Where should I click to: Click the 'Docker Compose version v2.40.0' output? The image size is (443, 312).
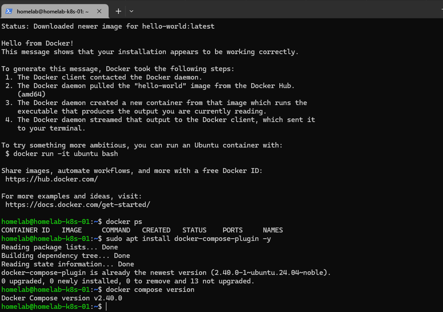pyautogui.click(x=62, y=298)
